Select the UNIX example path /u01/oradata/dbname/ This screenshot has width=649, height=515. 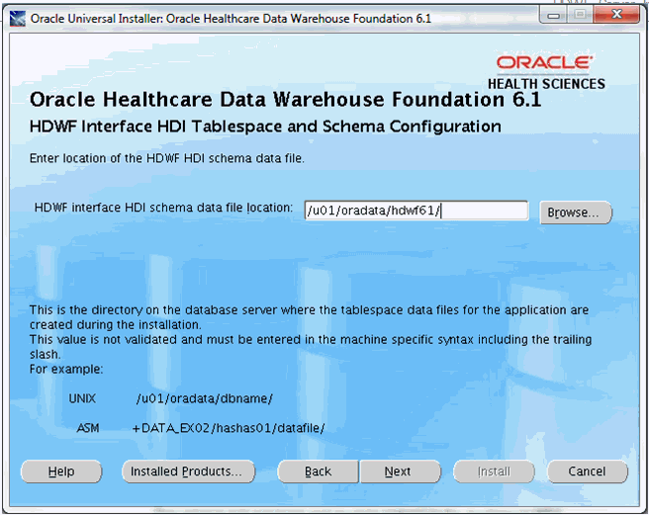tap(205, 398)
